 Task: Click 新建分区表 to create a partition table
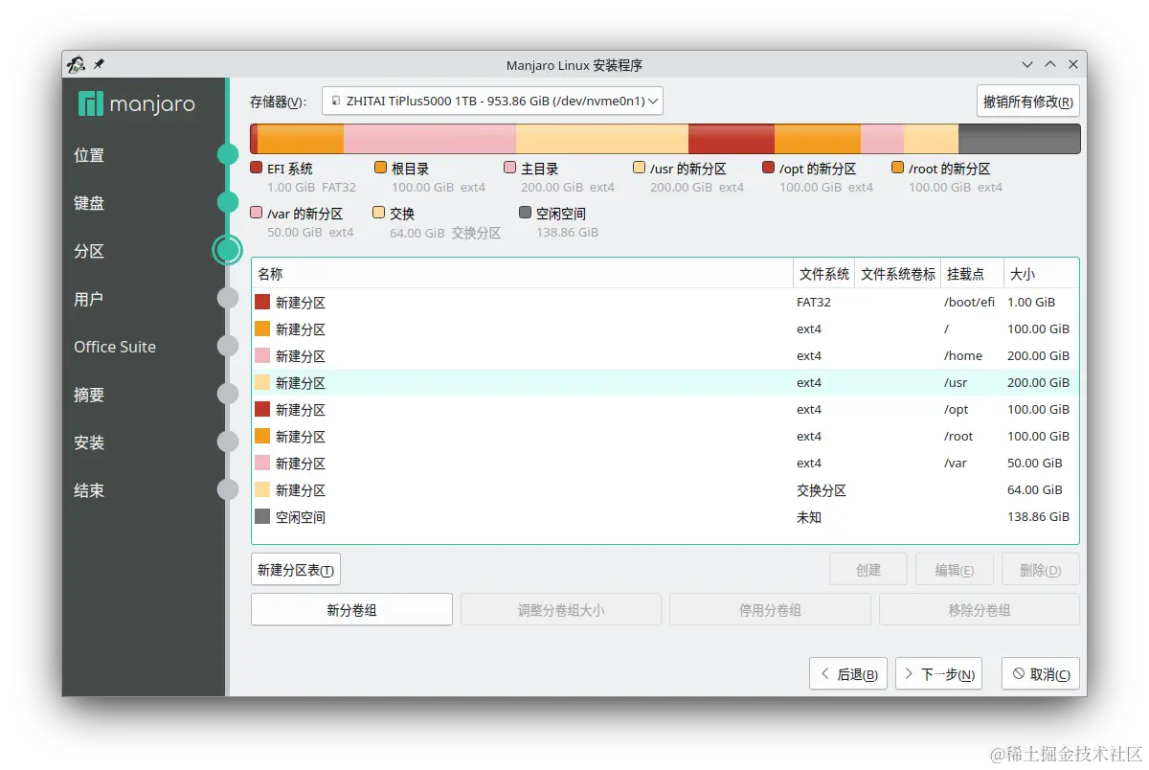pos(295,569)
